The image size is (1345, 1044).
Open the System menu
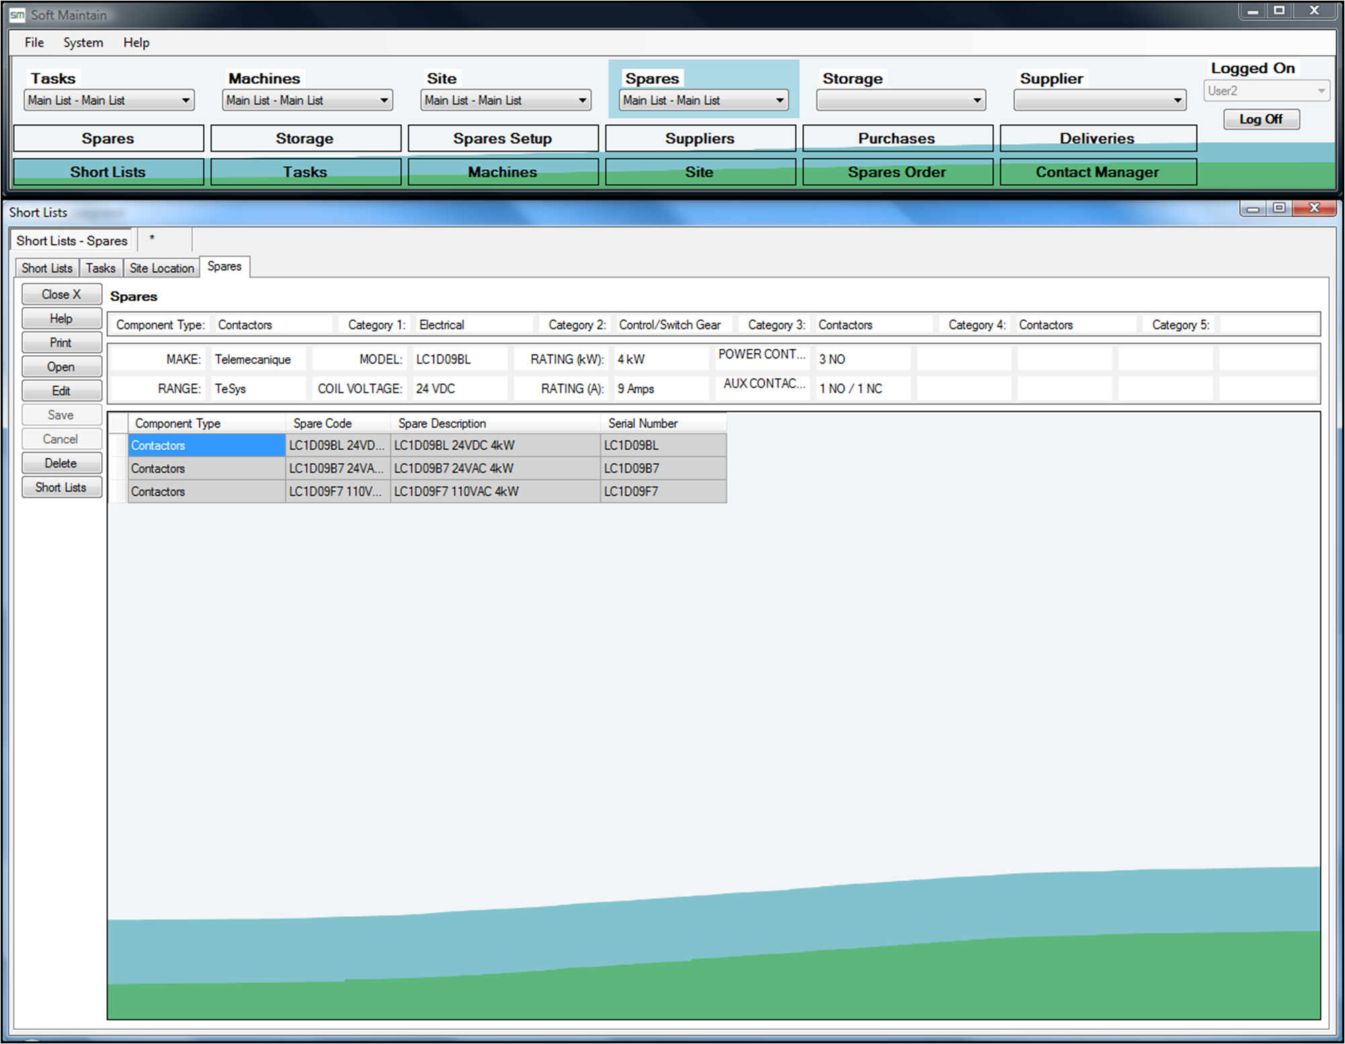pyautogui.click(x=83, y=42)
